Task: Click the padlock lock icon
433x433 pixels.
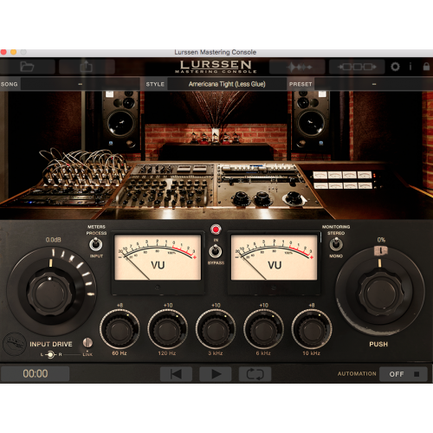Action: [426, 67]
